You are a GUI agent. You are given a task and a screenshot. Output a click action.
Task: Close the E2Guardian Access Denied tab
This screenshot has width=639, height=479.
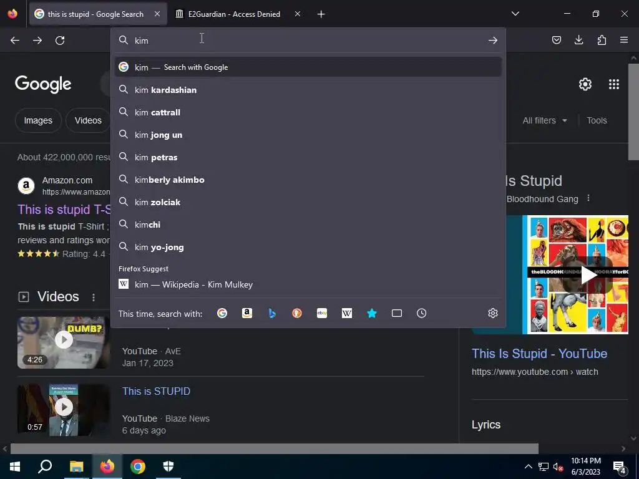(298, 14)
